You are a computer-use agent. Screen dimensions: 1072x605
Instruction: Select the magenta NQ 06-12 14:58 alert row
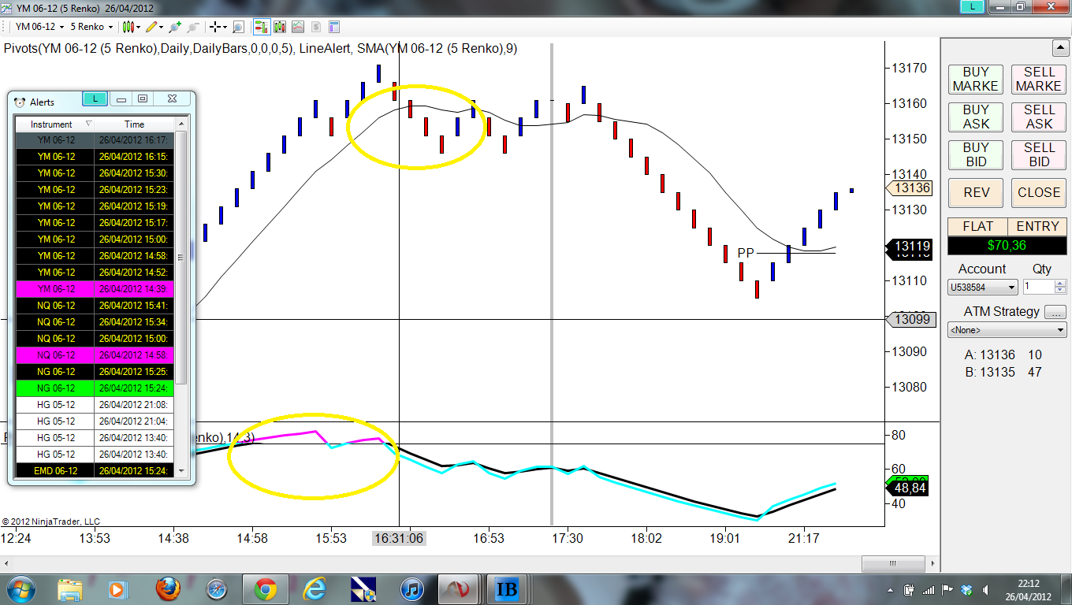[x=95, y=355]
